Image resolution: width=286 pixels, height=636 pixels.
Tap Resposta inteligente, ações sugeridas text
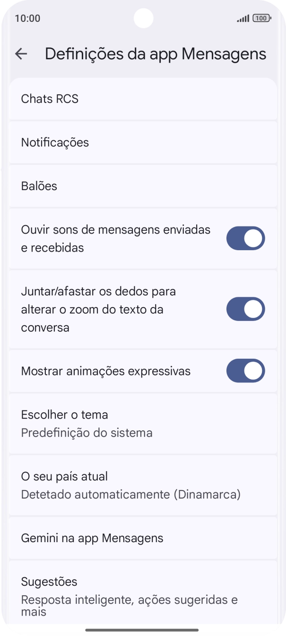[129, 599]
